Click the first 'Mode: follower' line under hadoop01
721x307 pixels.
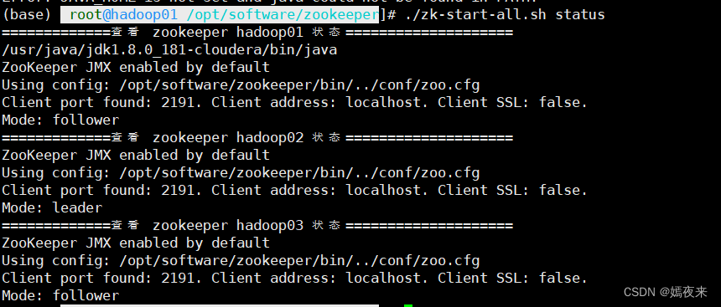[x=60, y=120]
